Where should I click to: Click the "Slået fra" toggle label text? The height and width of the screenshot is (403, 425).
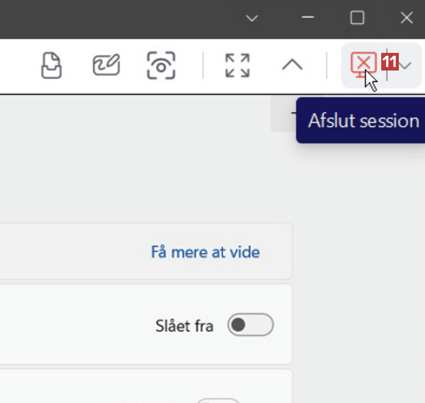pyautogui.click(x=184, y=326)
